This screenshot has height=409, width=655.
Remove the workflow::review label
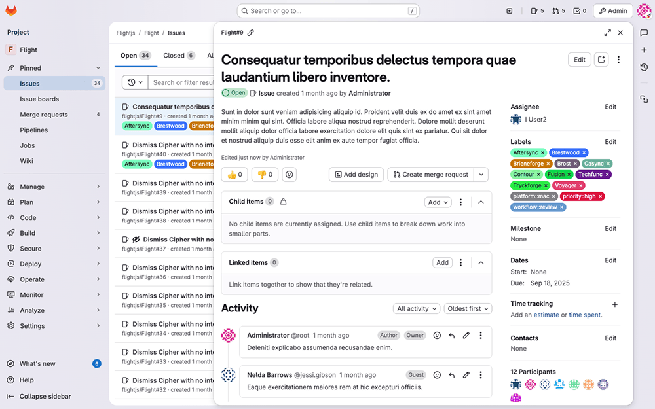[562, 207]
